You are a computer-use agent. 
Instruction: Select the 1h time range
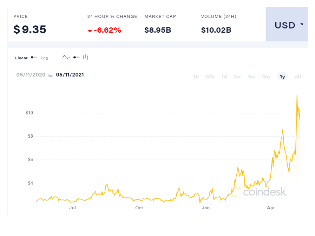click(x=196, y=77)
